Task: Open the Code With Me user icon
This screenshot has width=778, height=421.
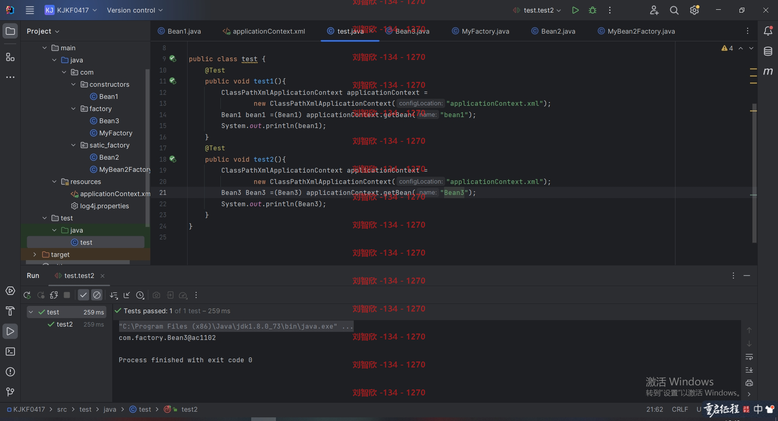Action: 654,10
